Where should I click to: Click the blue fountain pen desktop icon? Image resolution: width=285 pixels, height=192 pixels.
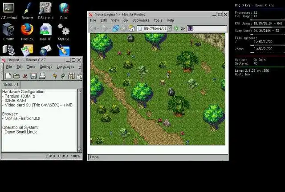pyautogui.click(x=63, y=50)
